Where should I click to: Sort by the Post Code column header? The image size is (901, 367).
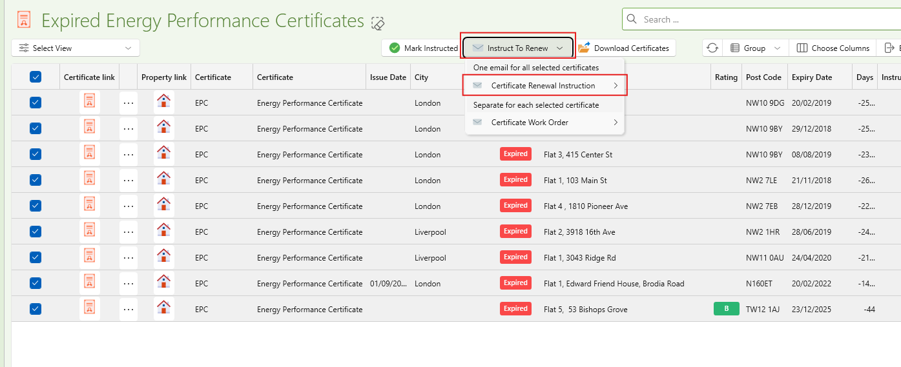[763, 77]
